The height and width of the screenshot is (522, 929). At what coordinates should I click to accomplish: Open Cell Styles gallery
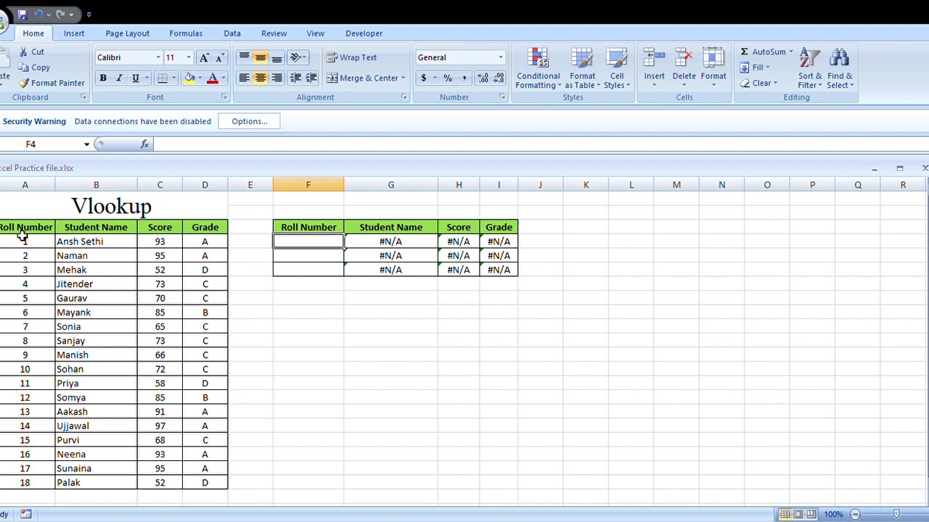pyautogui.click(x=617, y=69)
